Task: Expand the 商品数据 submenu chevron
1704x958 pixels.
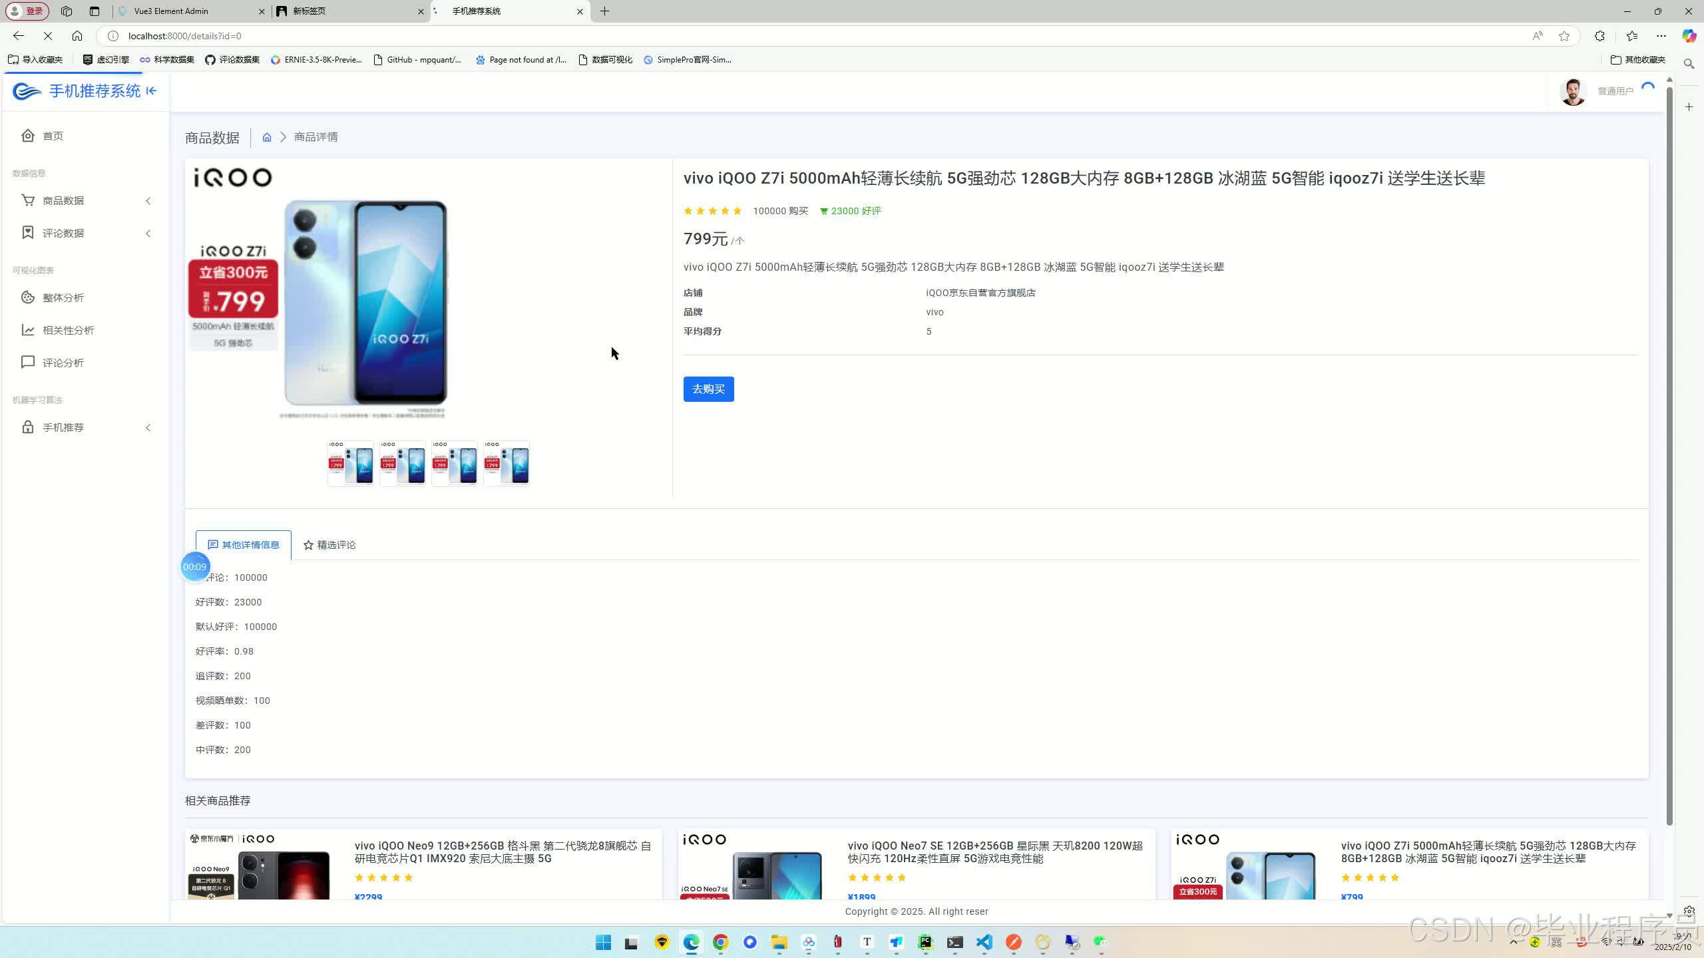Action: 148,201
